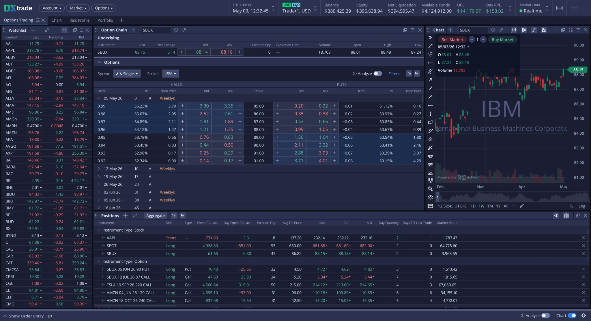Viewport: 591px width, 321px height.
Task: Expand the 12 May 26 expiration row
Action: coord(99,169)
